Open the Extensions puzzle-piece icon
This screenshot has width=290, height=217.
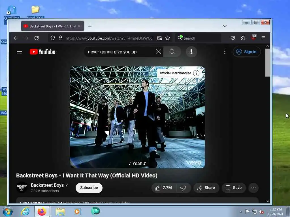(x=243, y=38)
